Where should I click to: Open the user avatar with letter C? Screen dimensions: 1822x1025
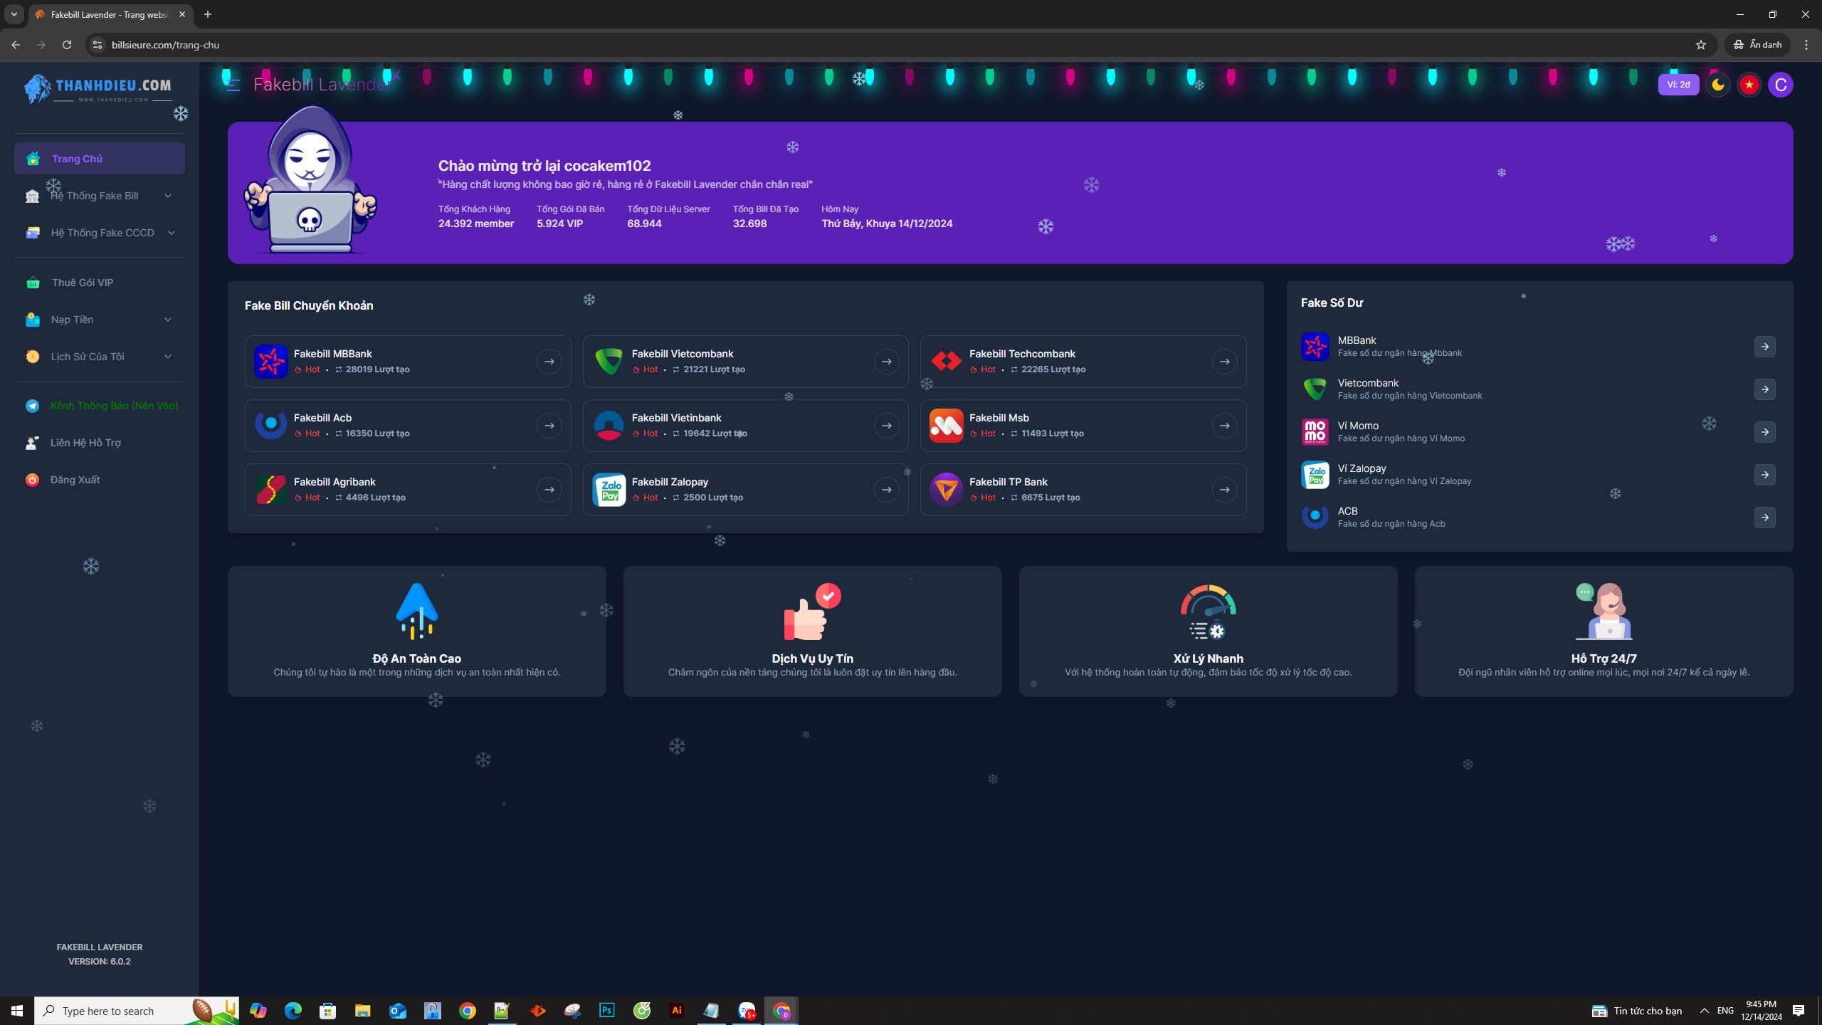coord(1781,85)
